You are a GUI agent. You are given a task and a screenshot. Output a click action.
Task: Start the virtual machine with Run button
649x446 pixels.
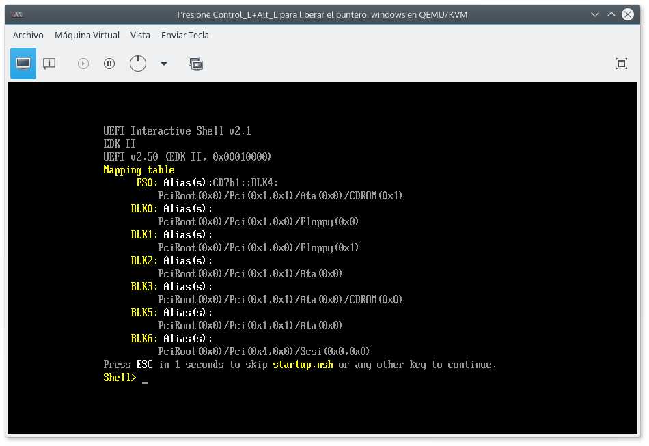83,64
